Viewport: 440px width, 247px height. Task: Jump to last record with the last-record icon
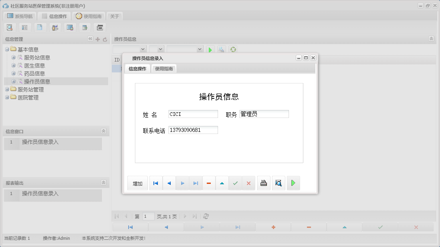196,183
